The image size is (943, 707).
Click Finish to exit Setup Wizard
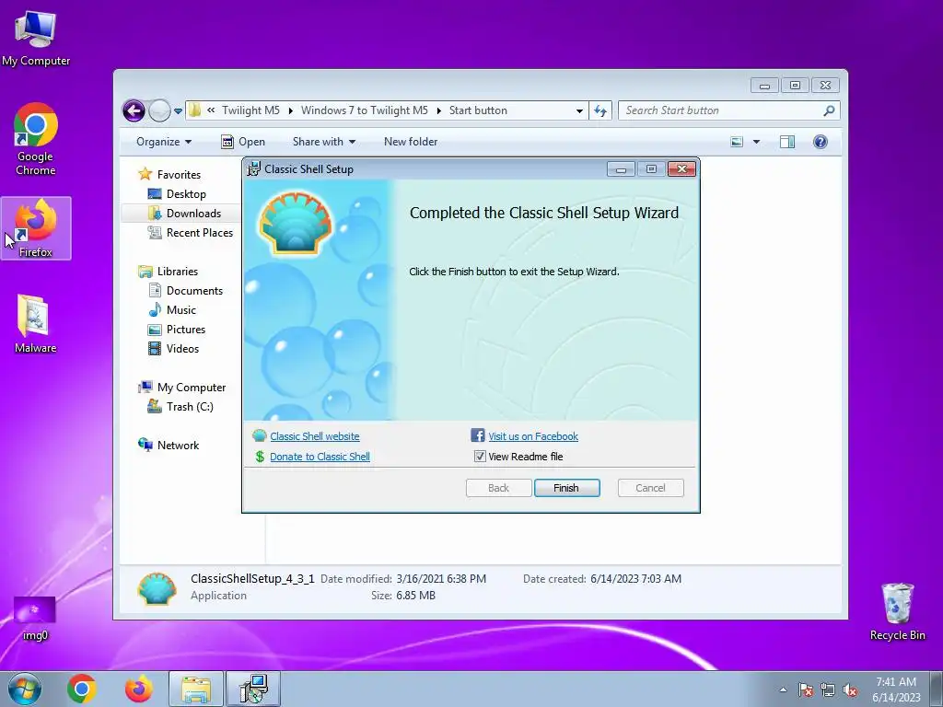(566, 488)
